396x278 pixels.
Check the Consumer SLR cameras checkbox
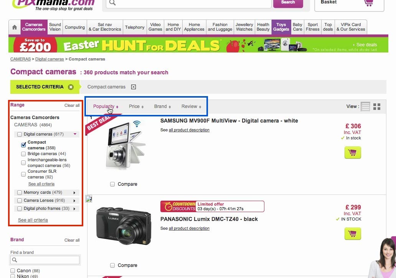pos(23,174)
